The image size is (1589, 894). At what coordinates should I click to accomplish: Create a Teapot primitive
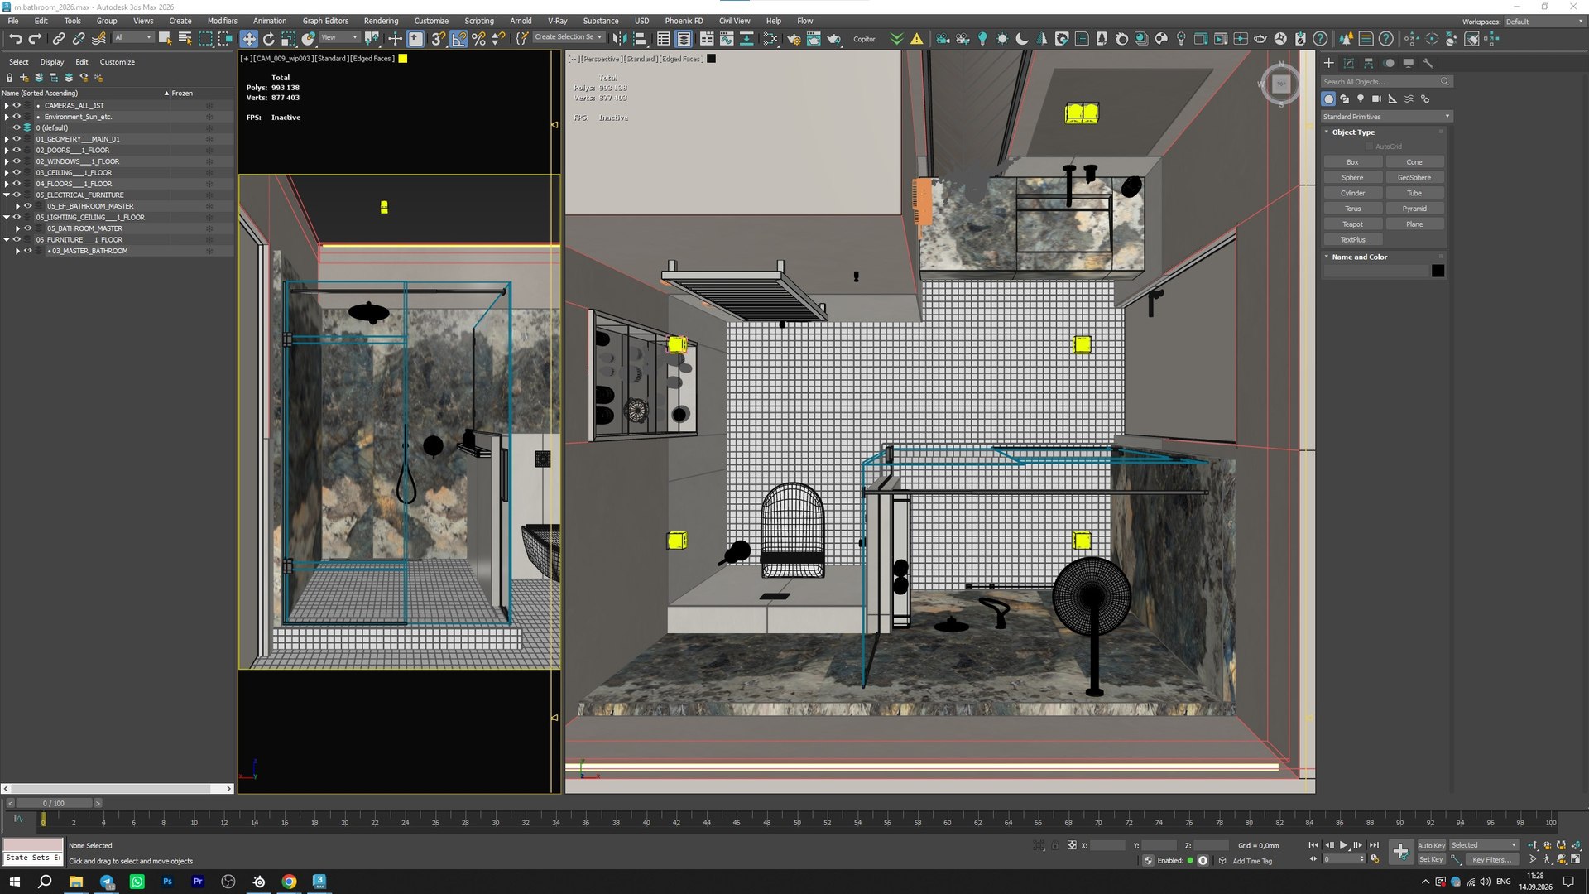(1352, 224)
